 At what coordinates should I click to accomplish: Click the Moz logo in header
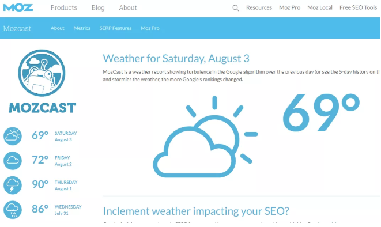click(18, 7)
